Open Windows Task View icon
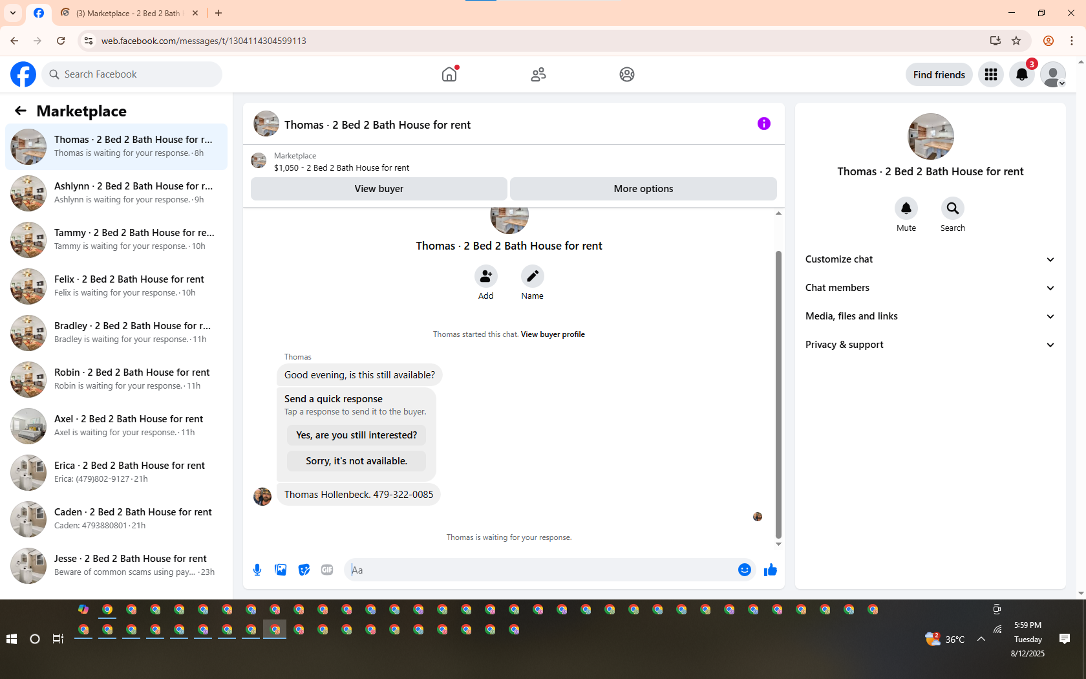Image resolution: width=1086 pixels, height=679 pixels. tap(58, 639)
